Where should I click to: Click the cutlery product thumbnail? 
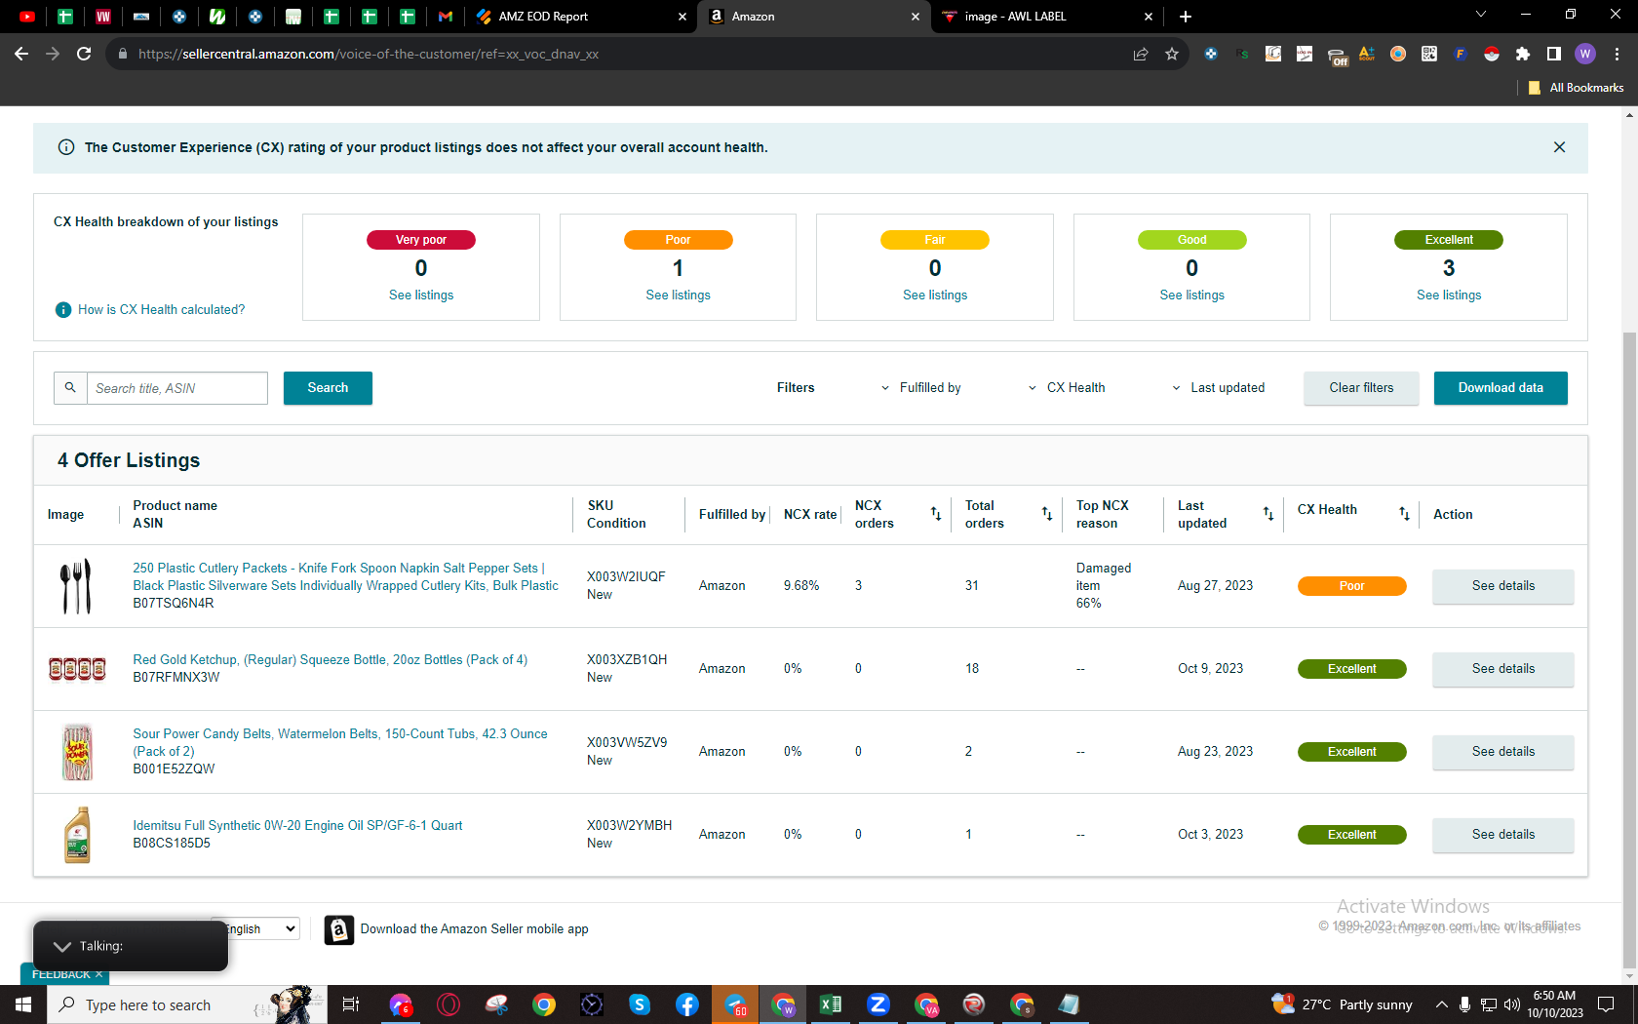(77, 586)
